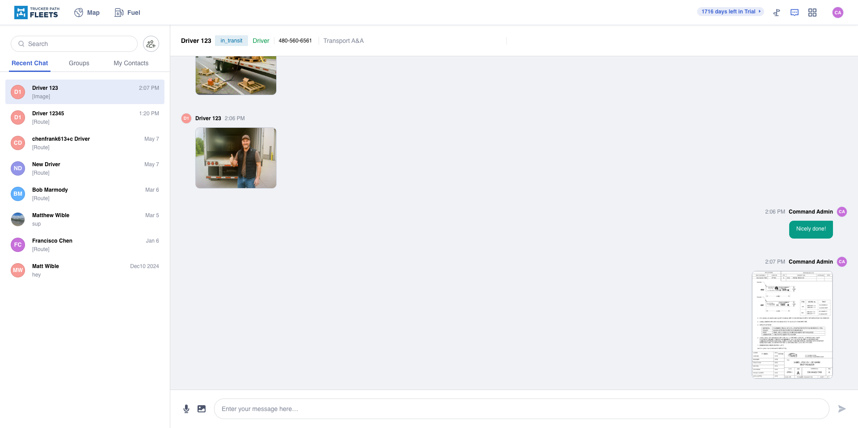Open the Bob Marmody conversation
858x428 pixels.
[x=85, y=194]
